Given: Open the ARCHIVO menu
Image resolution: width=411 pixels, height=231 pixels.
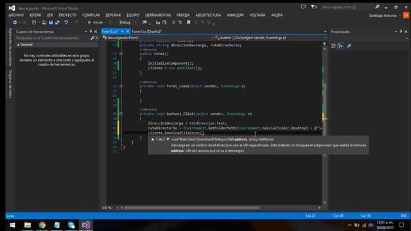Looking at the screenshot, I should pyautogui.click(x=16, y=15).
